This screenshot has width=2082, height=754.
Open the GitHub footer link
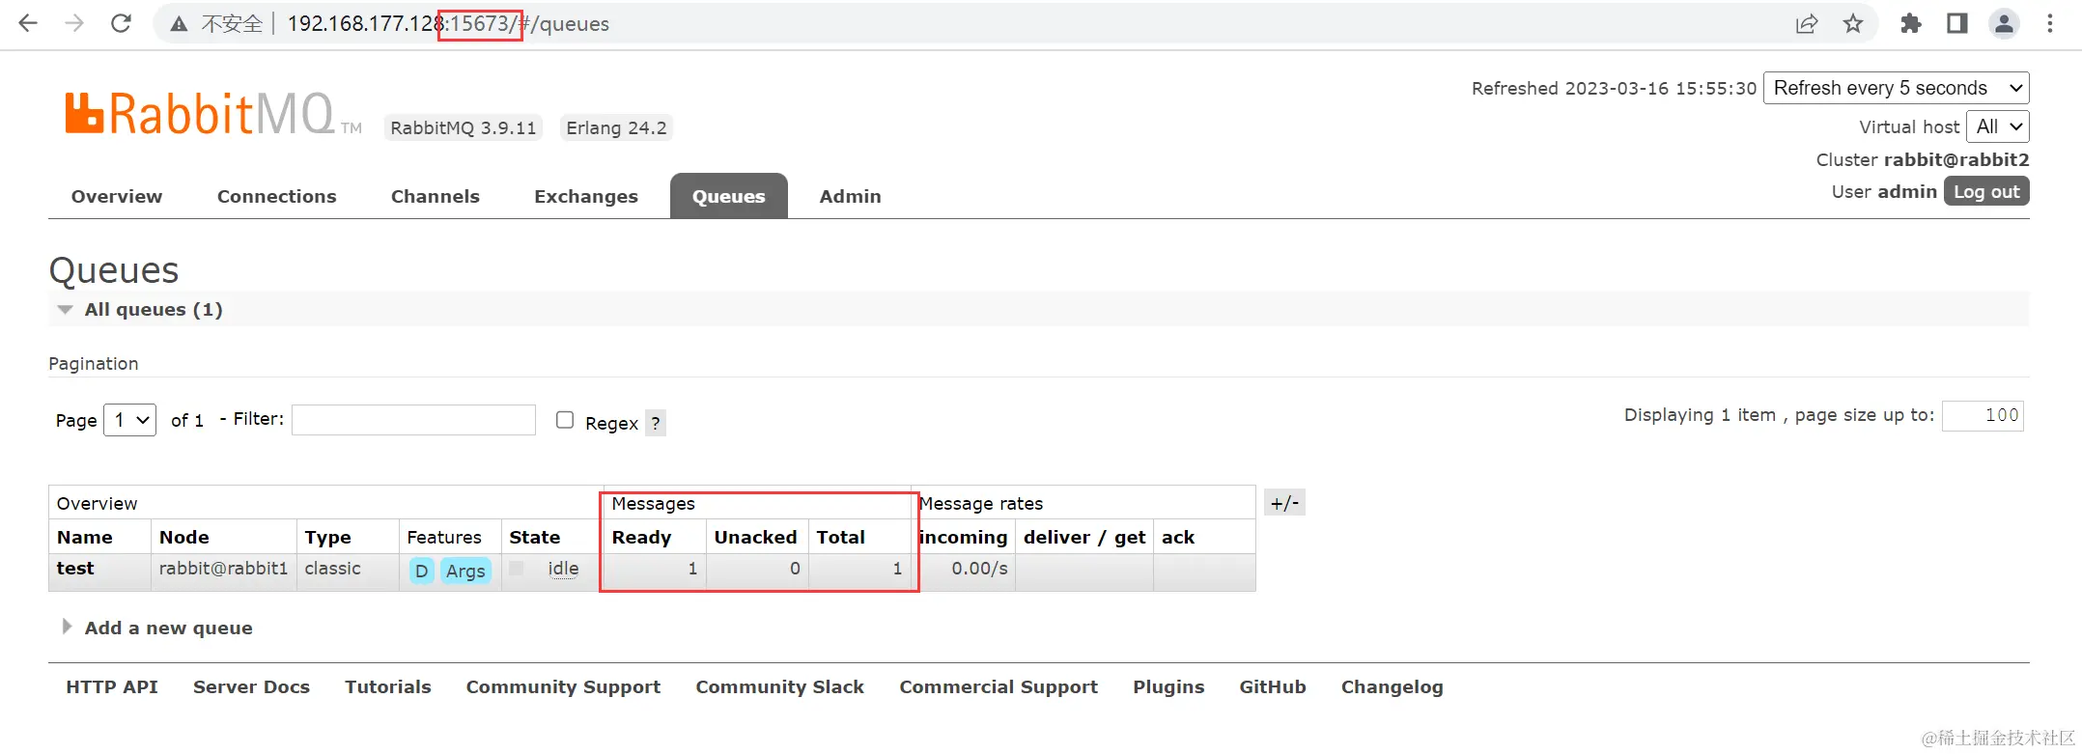click(1273, 686)
